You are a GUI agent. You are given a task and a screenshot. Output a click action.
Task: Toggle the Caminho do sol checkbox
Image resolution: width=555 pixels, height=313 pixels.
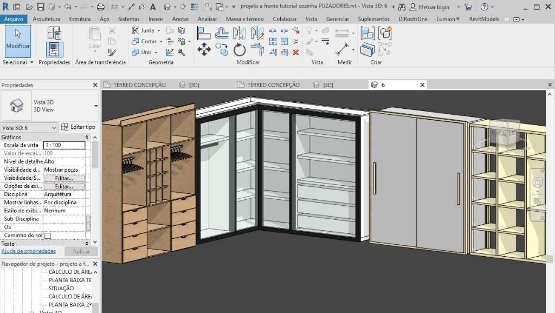point(47,236)
